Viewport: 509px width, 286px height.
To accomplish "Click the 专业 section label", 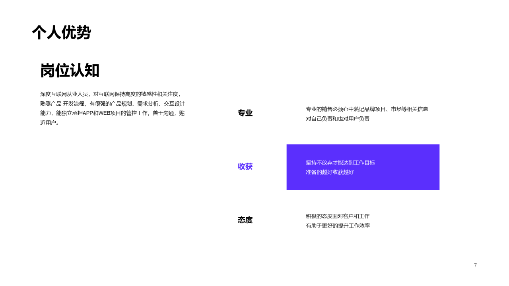I will click(245, 113).
